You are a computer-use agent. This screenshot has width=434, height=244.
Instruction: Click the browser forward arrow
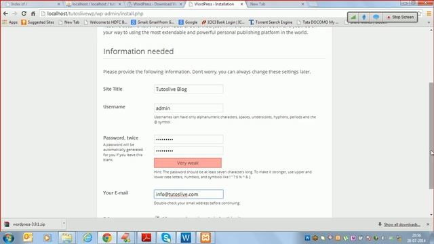[x=15, y=14]
